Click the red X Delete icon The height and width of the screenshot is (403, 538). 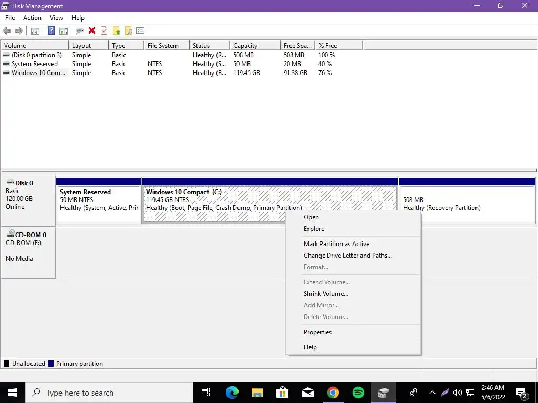91,31
